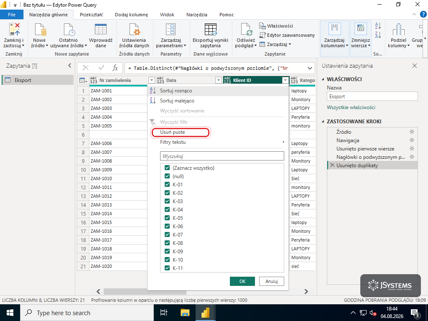The width and height of the screenshot is (428, 321).
Task: Open the table corner menu icon
Action: click(x=83, y=80)
